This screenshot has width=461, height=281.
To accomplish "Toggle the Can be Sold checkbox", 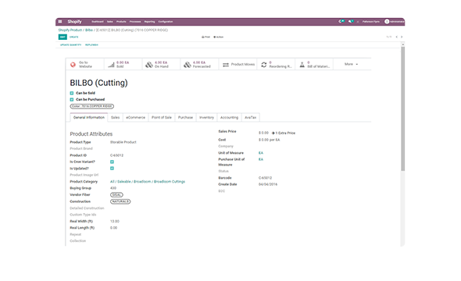I will tap(71, 93).
